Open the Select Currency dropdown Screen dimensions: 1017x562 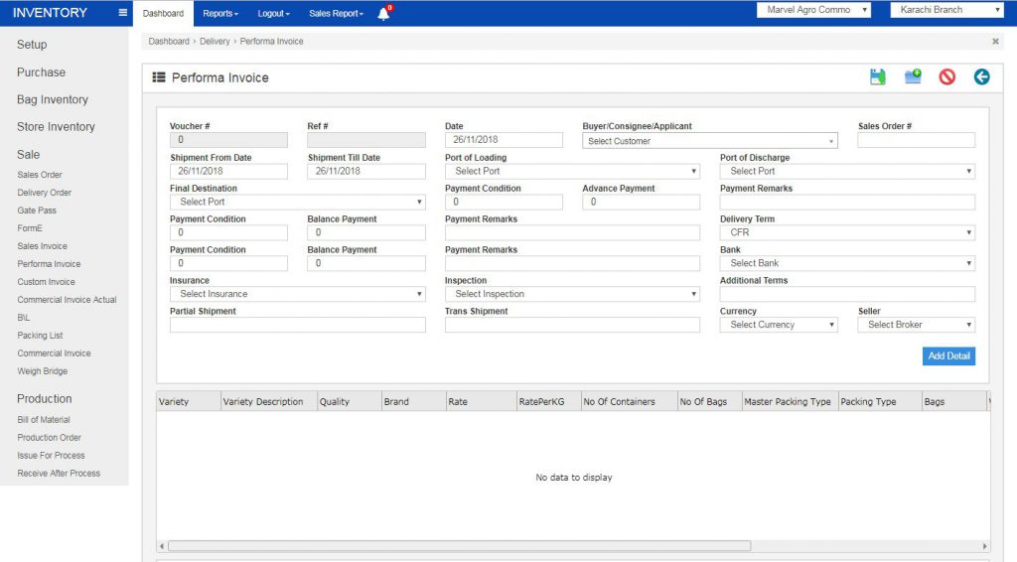(x=779, y=325)
